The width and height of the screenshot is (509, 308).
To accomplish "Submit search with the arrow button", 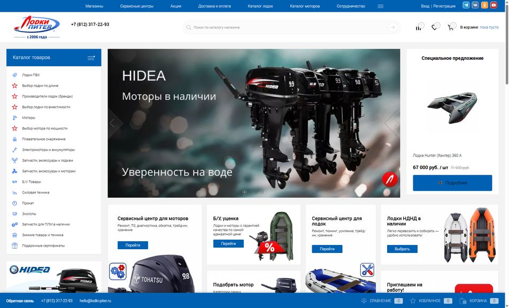I will point(393,27).
